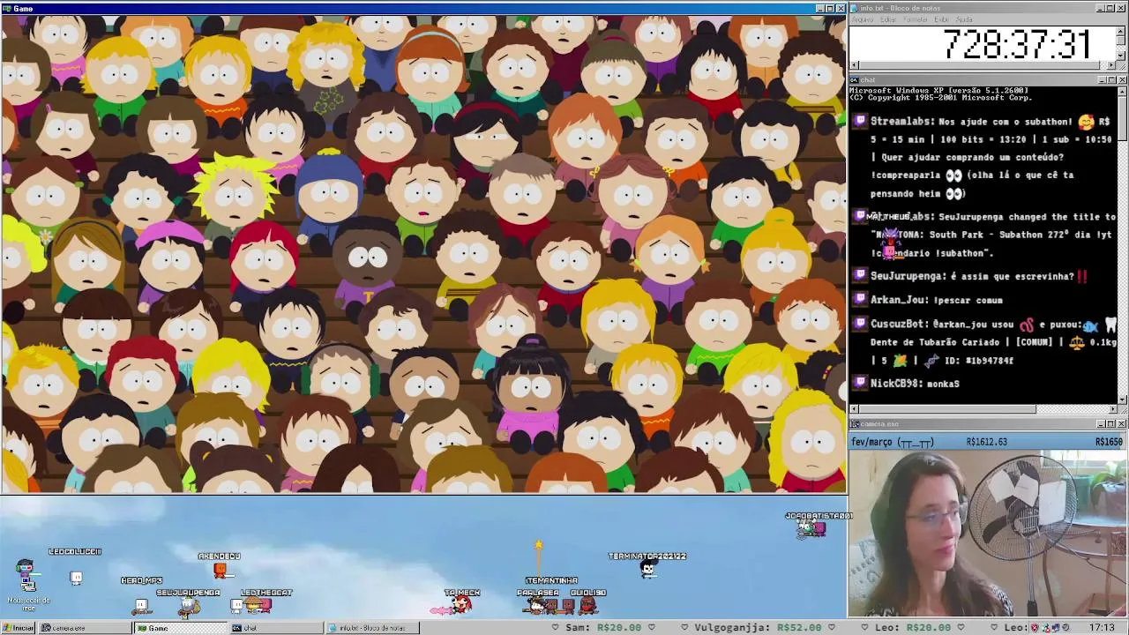The height and width of the screenshot is (635, 1129).
Task: Open the Editar menu in Notepad
Action: (887, 19)
